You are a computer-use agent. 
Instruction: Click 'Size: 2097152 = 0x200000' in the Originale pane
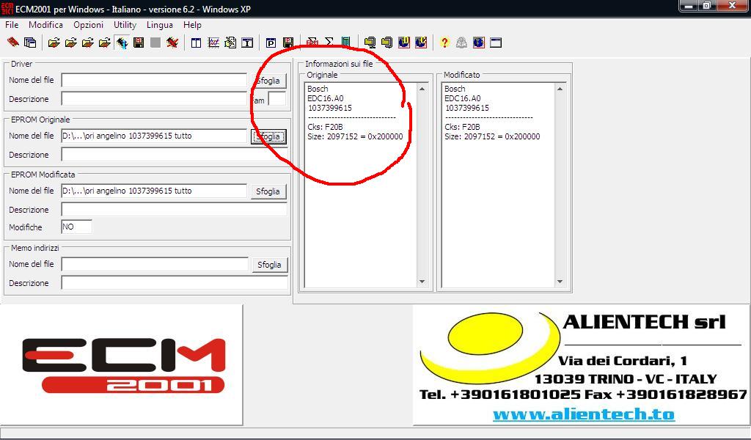[x=356, y=136]
